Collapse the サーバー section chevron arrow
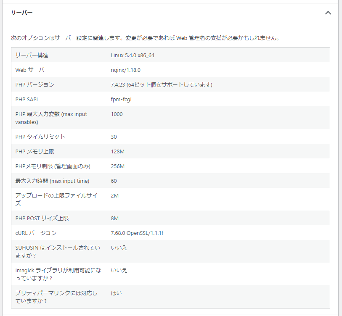342x316 pixels. click(x=328, y=13)
